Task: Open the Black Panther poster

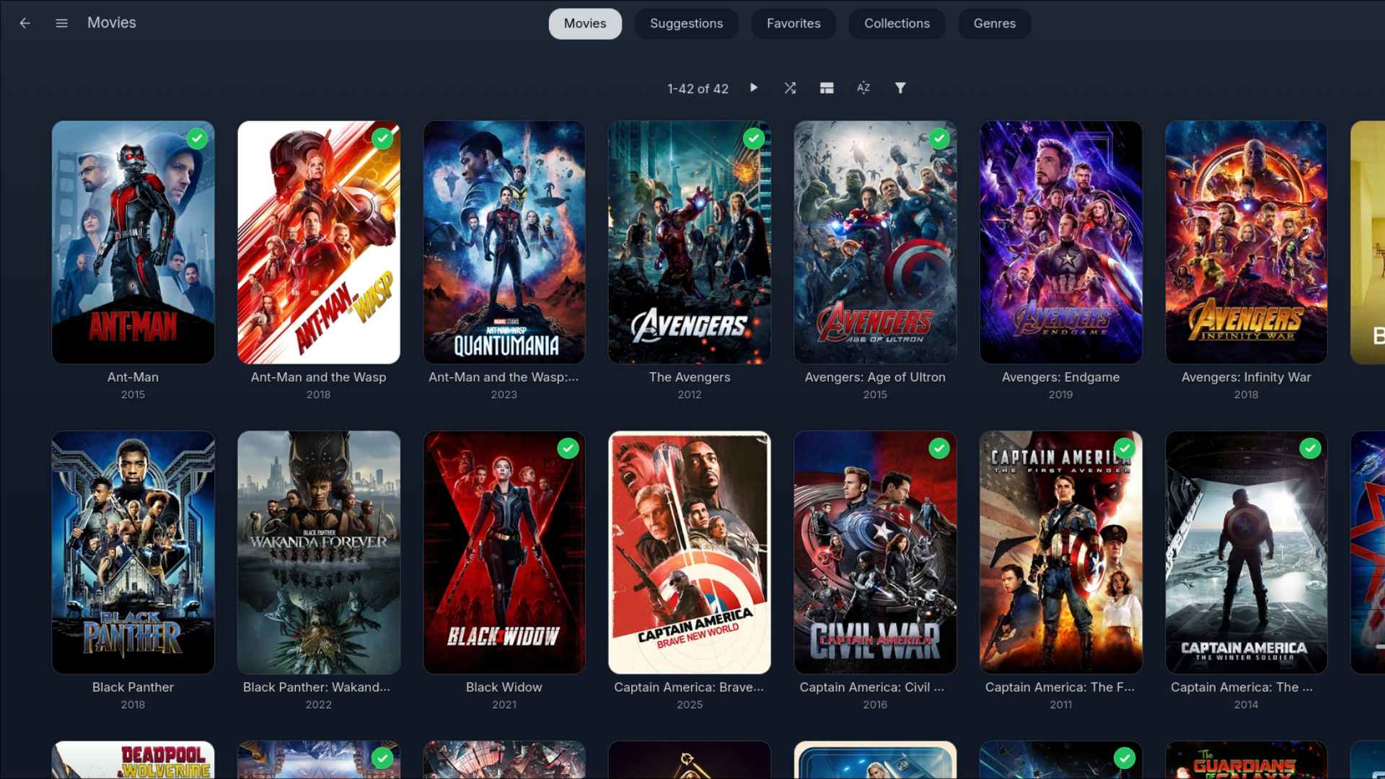Action: (x=133, y=553)
